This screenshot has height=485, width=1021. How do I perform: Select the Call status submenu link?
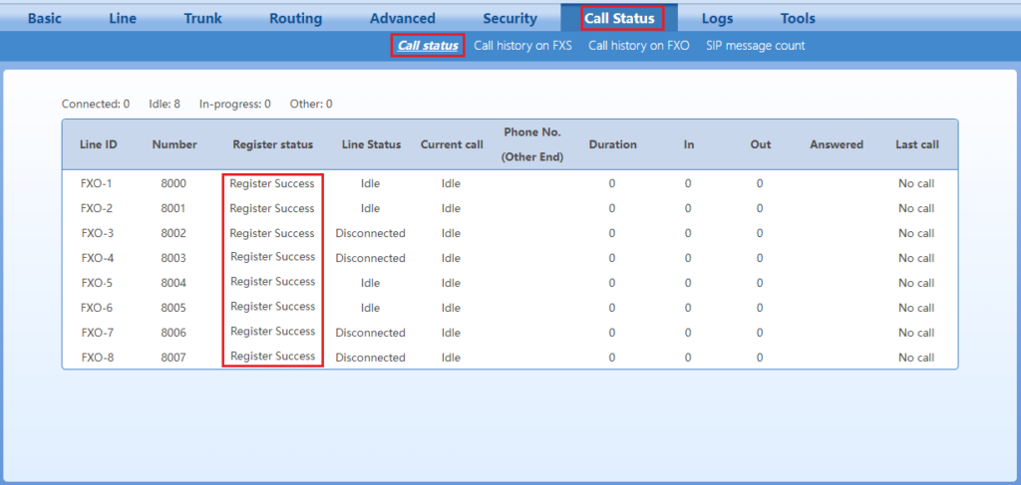(x=428, y=46)
